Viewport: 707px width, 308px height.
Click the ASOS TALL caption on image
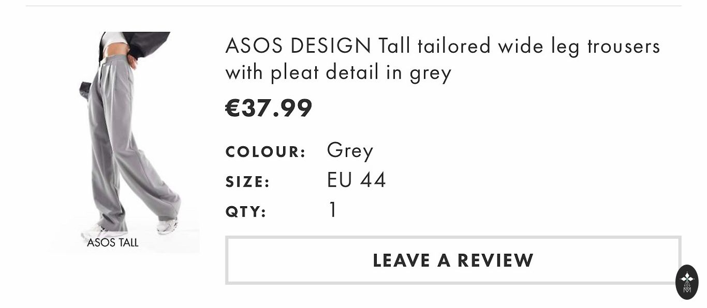(112, 243)
